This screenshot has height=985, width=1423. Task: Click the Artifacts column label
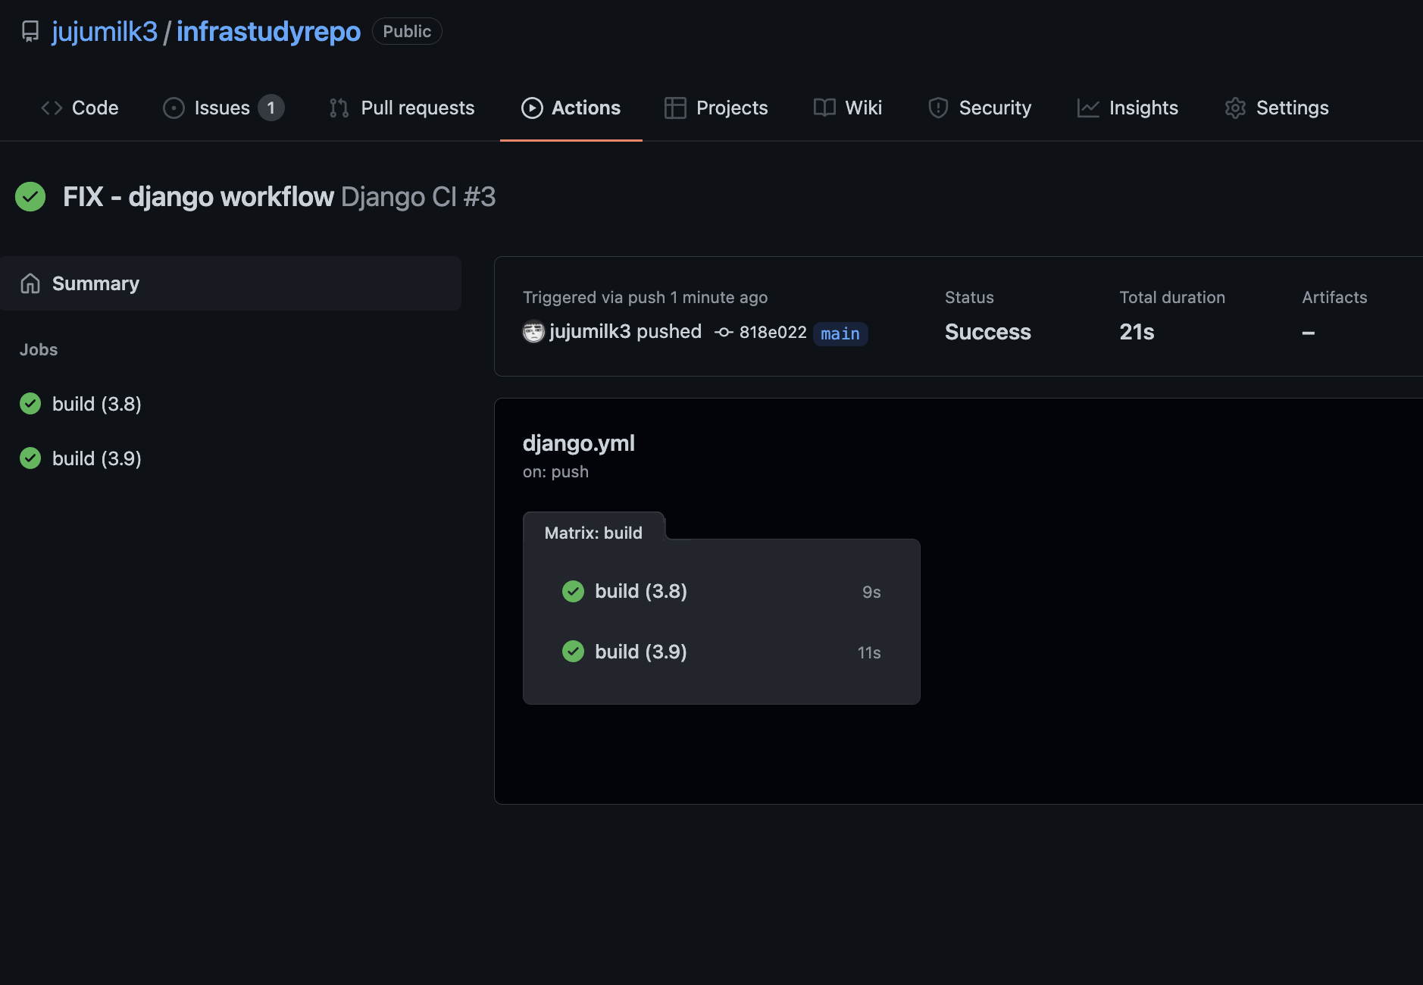[1334, 297]
